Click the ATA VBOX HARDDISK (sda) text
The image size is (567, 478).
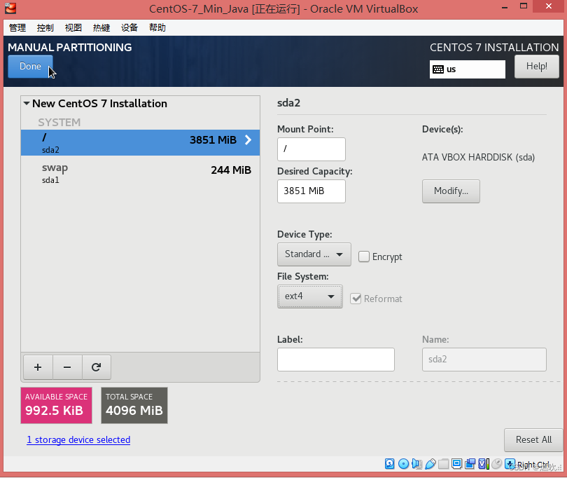pos(478,157)
